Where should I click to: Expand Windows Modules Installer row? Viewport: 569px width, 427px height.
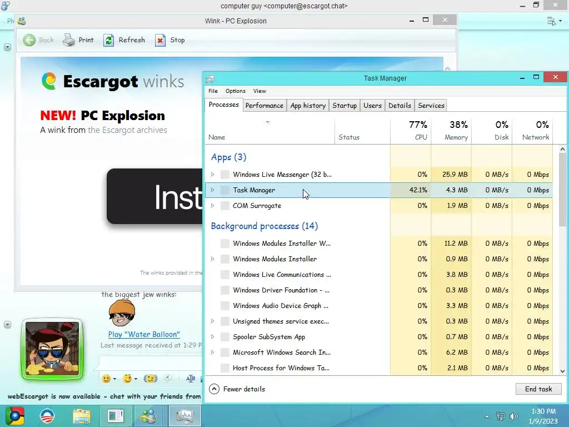click(213, 259)
